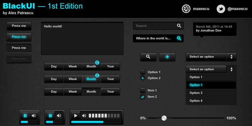Open the @maxescu Twitter handle link
The width and height of the screenshot is (252, 126).
[238, 9]
